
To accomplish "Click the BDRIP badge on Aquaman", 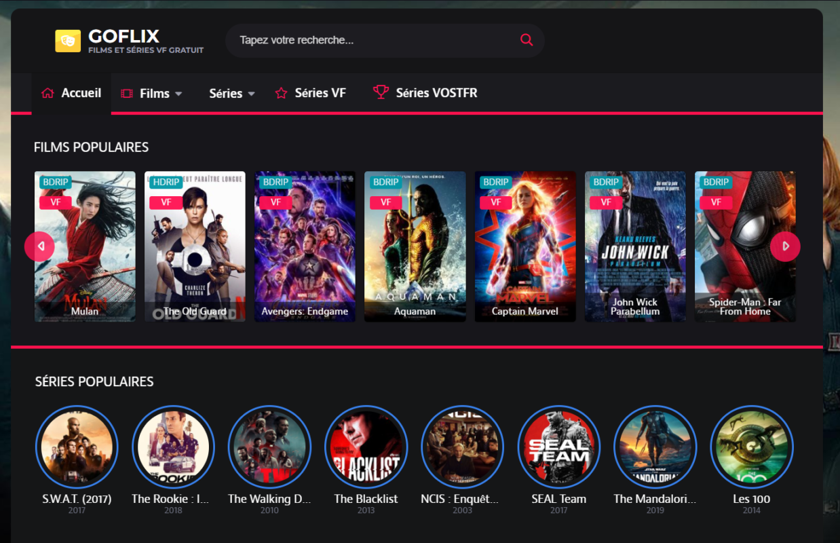I will click(x=385, y=182).
